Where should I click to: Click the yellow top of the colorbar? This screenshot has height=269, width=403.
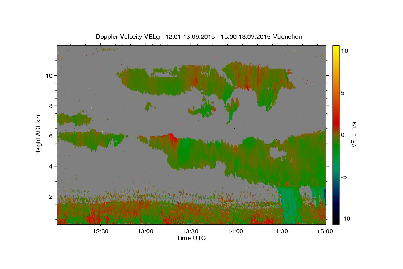(336, 49)
